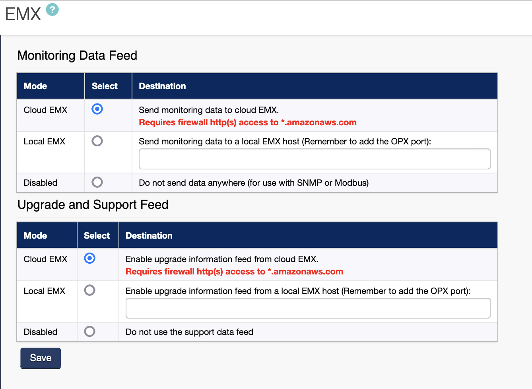Click the Destination header in Monitoring table

[162, 86]
